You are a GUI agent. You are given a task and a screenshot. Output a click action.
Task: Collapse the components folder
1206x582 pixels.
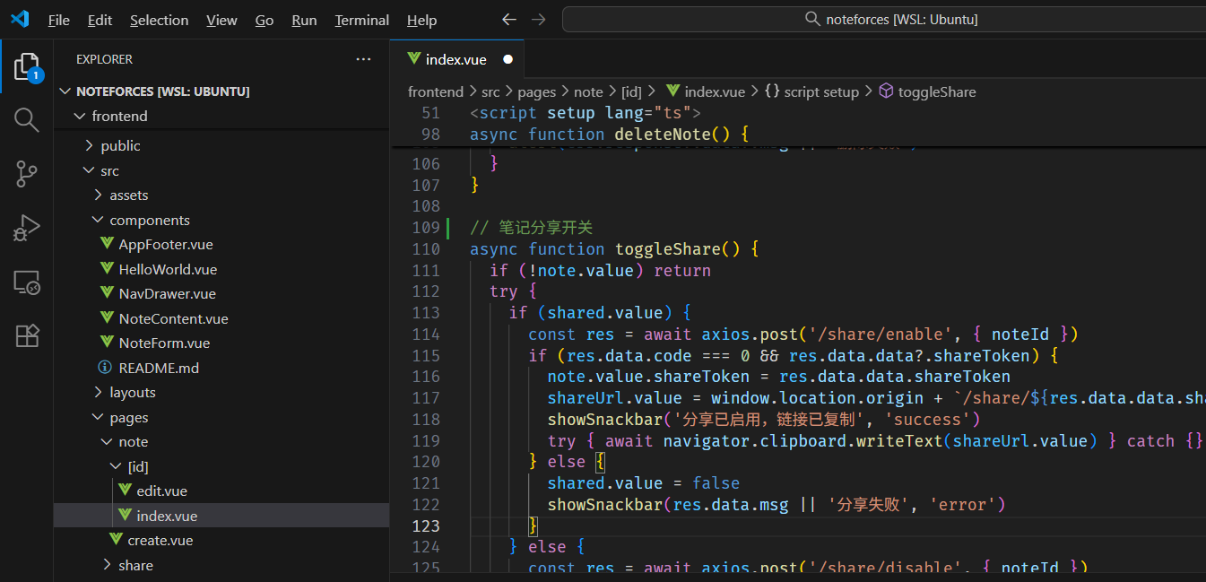149,221
